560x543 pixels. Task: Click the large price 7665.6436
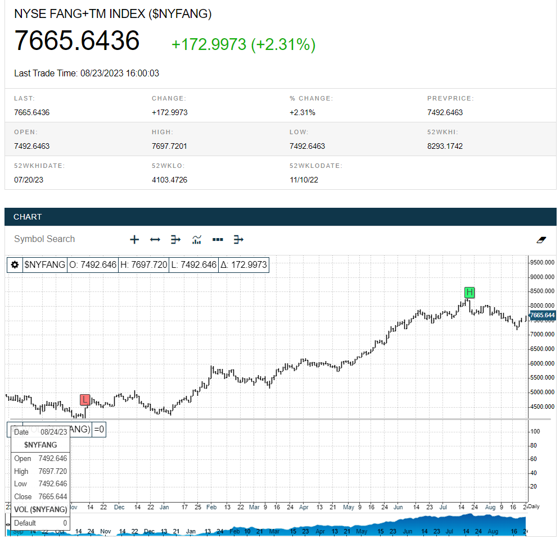(x=77, y=40)
